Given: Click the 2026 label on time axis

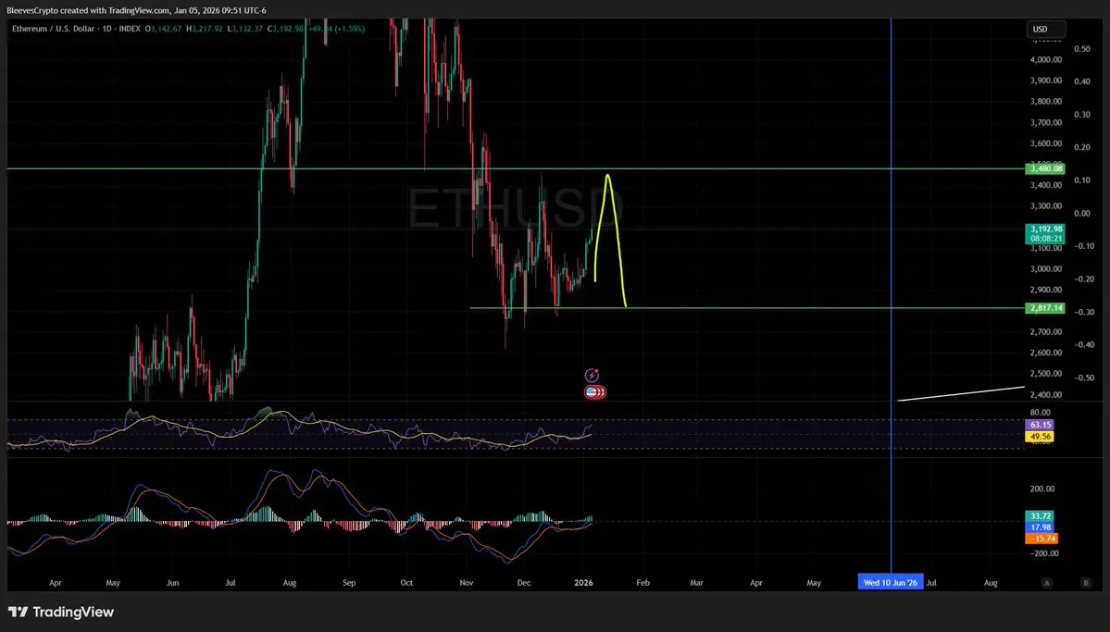Looking at the screenshot, I should click(x=583, y=583).
